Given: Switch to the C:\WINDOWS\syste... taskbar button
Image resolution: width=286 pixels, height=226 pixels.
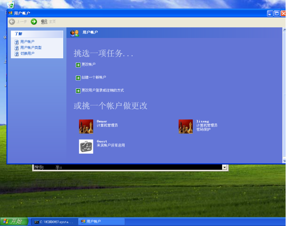Looking at the screenshot, I should [x=54, y=222].
